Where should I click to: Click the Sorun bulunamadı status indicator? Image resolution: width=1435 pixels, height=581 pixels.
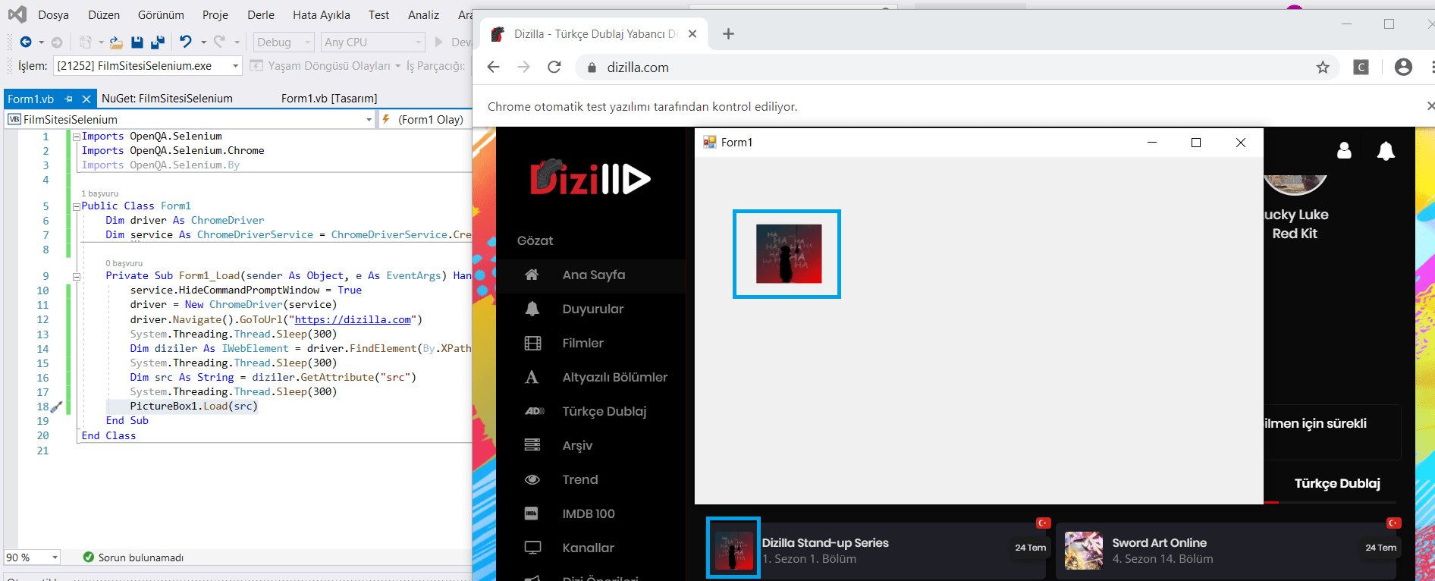pyautogui.click(x=133, y=557)
